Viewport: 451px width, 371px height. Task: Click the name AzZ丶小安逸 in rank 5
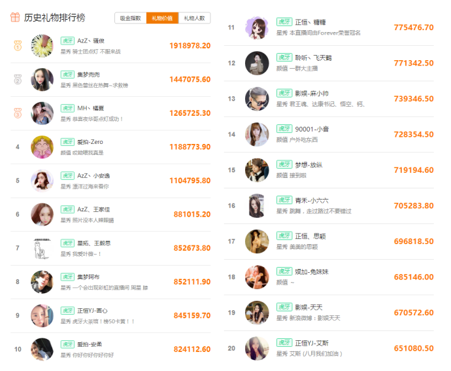[x=93, y=175]
